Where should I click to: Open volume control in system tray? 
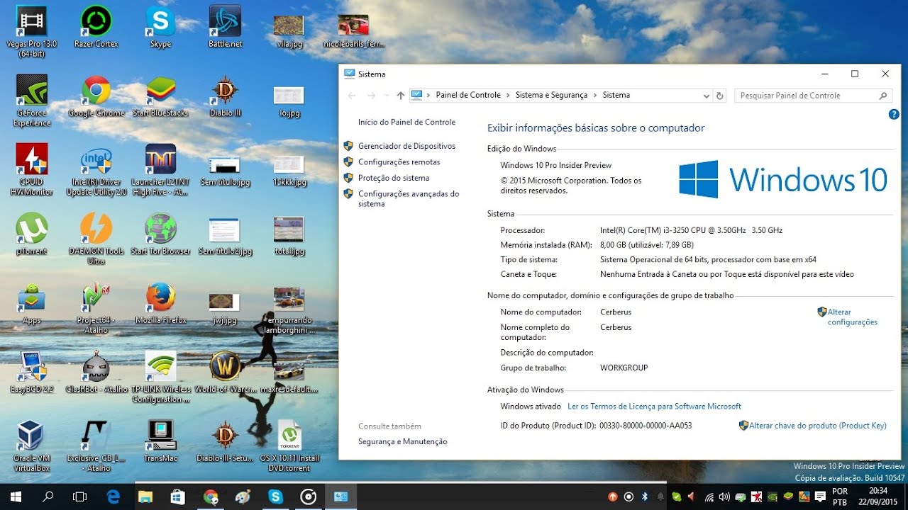pyautogui.click(x=724, y=497)
